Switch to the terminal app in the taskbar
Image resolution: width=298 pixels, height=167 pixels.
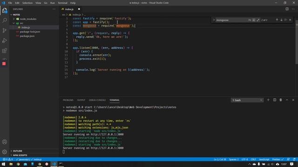coord(61,164)
